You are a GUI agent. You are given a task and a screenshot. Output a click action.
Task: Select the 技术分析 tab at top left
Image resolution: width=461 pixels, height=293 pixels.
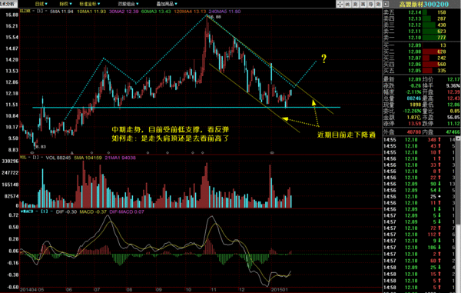[8, 4]
